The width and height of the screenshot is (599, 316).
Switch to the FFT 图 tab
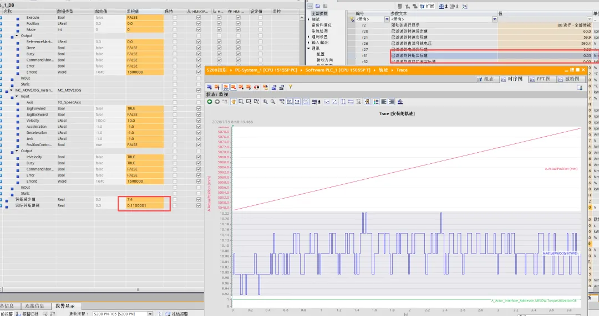click(x=542, y=79)
